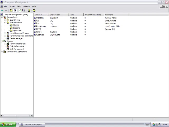Open the Event Viewer tree icon
This screenshot has height=127, width=169.
[8, 20]
